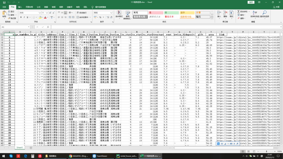The image size is (283, 159).
Task: Expand the number format dropdown (常规)
Action: click(x=111, y=13)
